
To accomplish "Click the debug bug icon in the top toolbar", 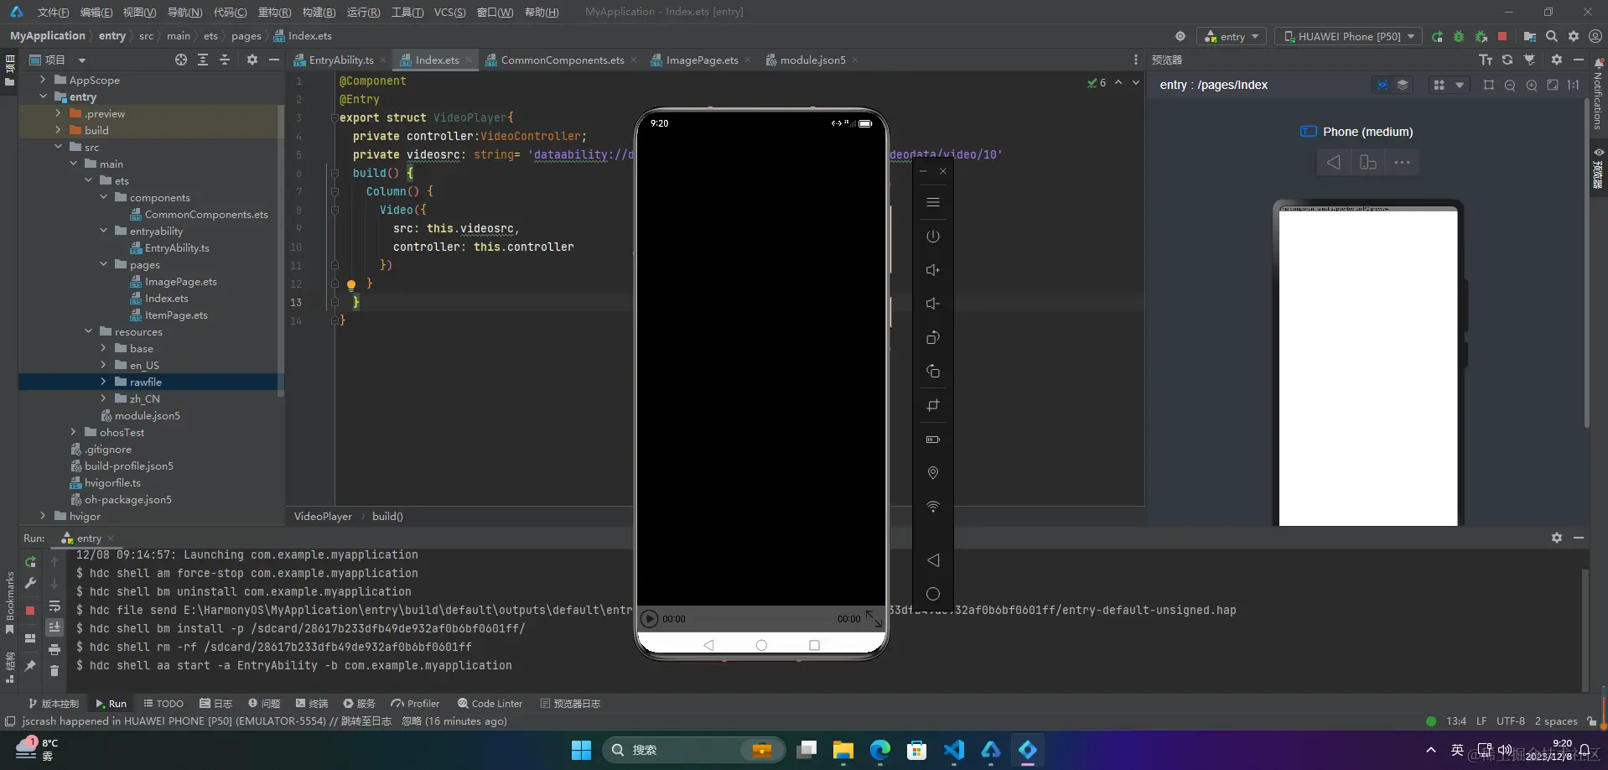I will (x=1459, y=36).
